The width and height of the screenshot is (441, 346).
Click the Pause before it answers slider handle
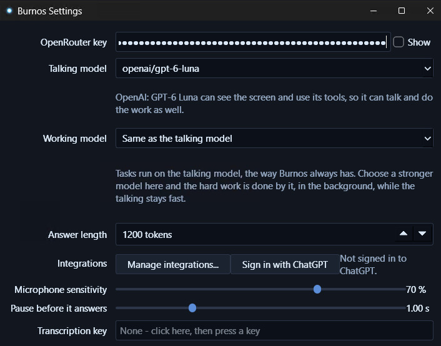point(192,308)
